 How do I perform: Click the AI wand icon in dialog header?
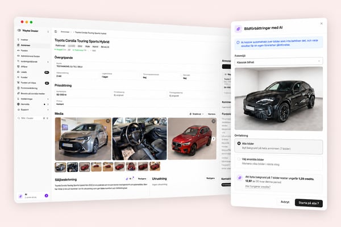click(x=238, y=29)
